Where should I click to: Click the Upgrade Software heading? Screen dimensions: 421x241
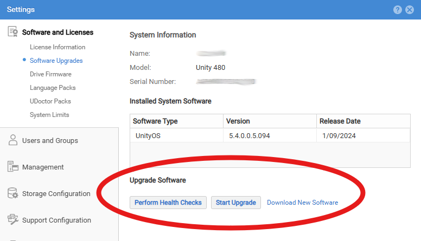[x=158, y=180]
